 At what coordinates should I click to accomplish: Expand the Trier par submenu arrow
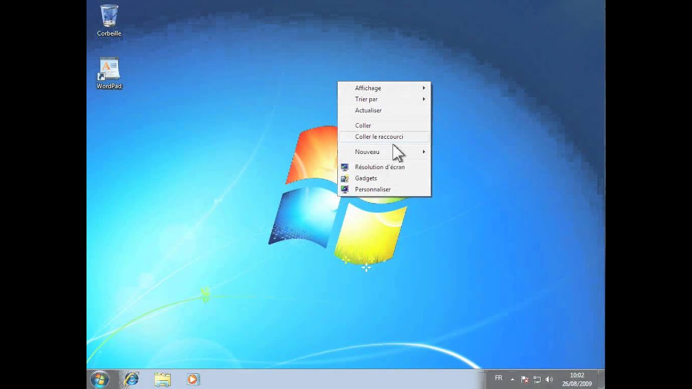coord(424,99)
